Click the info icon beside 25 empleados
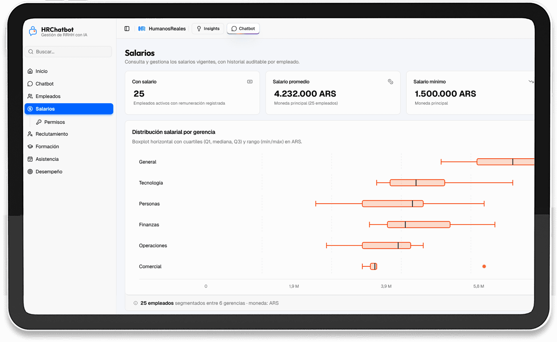This screenshot has height=342, width=557. click(136, 303)
